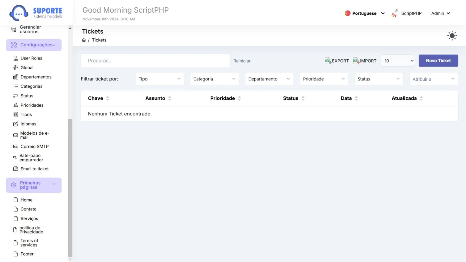Click the Reiniciar link
The image size is (466, 262).
[242, 61]
